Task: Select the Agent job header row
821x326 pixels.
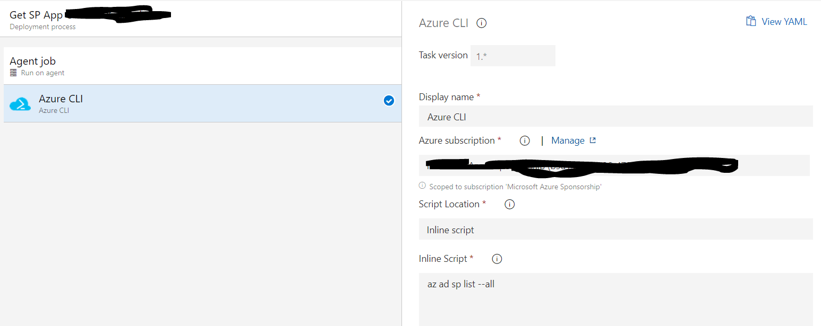Action: tap(159, 65)
